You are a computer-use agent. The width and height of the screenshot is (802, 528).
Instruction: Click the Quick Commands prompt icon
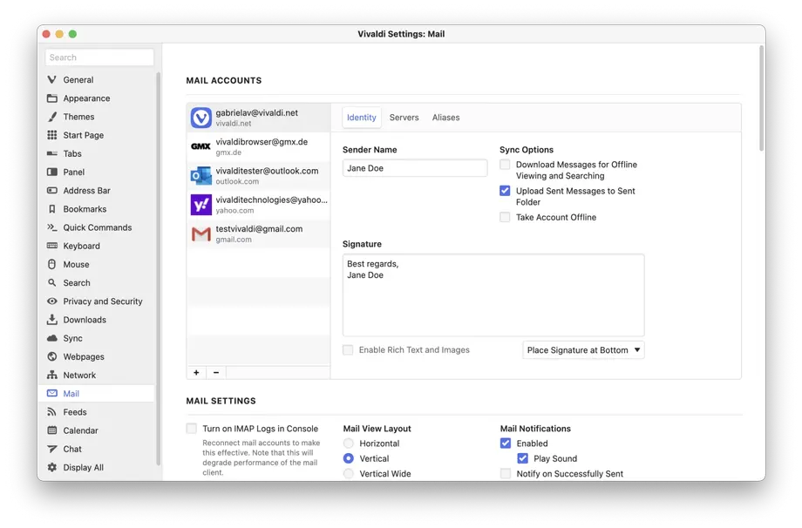[x=51, y=227]
